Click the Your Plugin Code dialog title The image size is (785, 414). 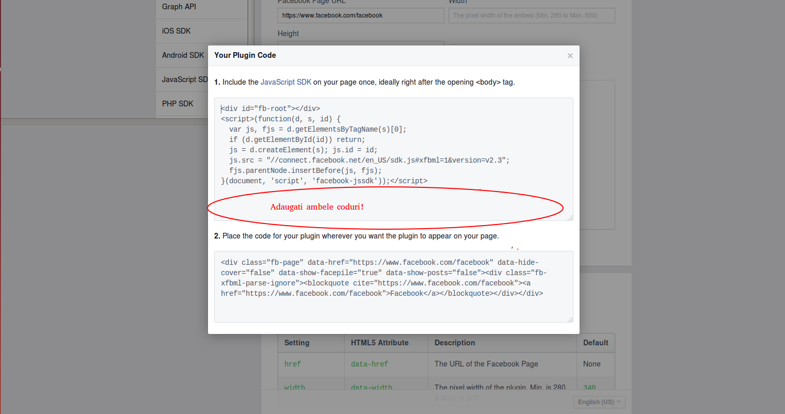[245, 55]
